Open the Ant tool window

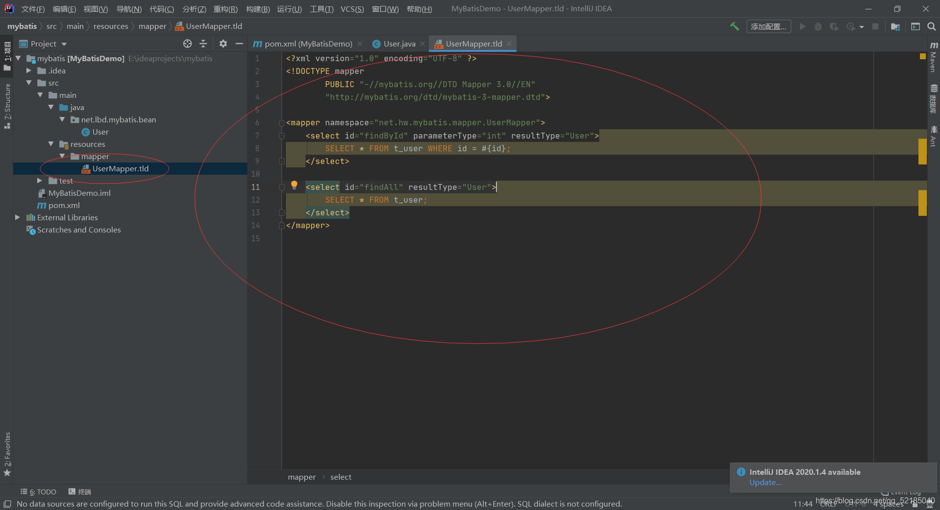934,136
